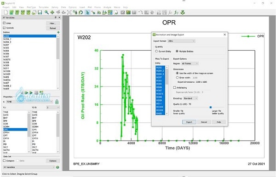
Task: Select the Multiple Entities radio button
Action: [177, 51]
